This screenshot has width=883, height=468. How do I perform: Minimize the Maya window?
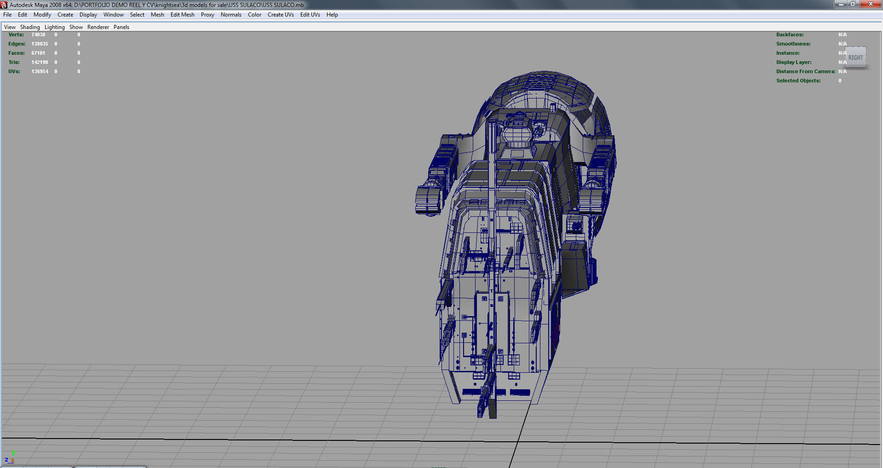tap(841, 4)
